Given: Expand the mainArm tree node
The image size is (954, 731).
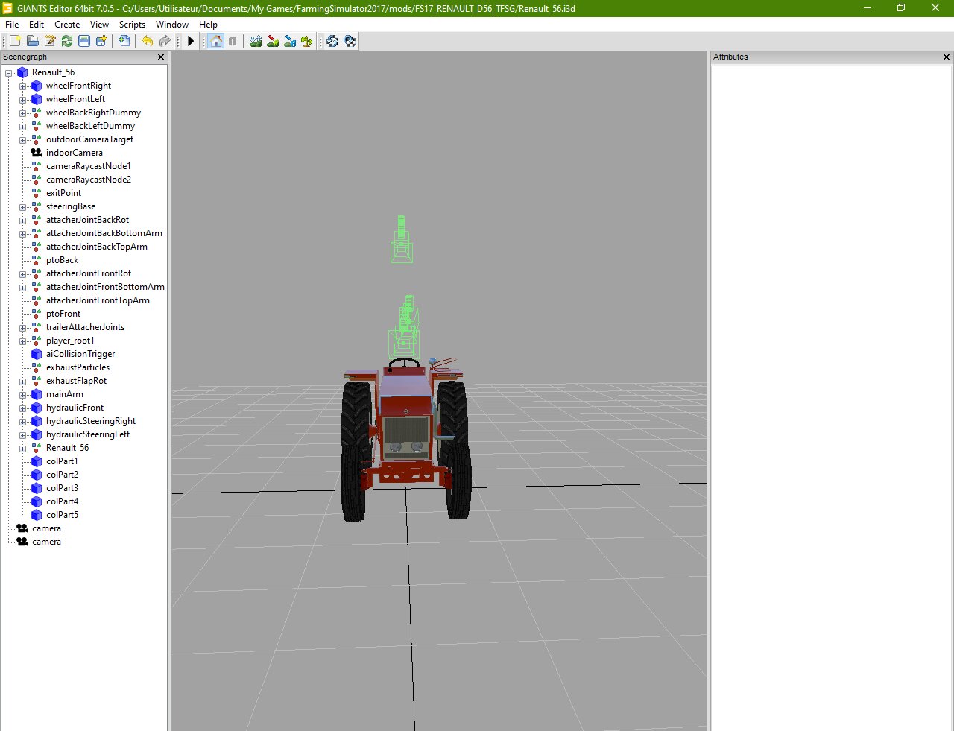Looking at the screenshot, I should 23,395.
